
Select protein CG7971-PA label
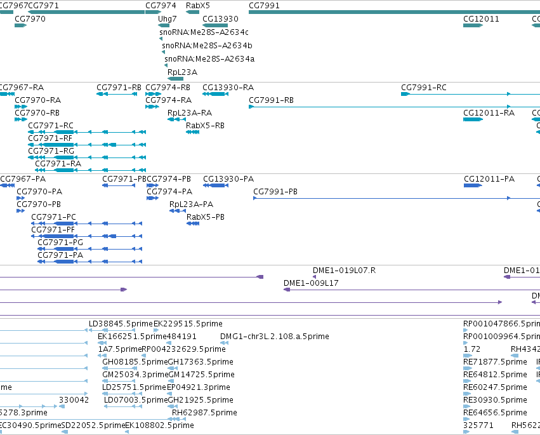click(x=60, y=256)
